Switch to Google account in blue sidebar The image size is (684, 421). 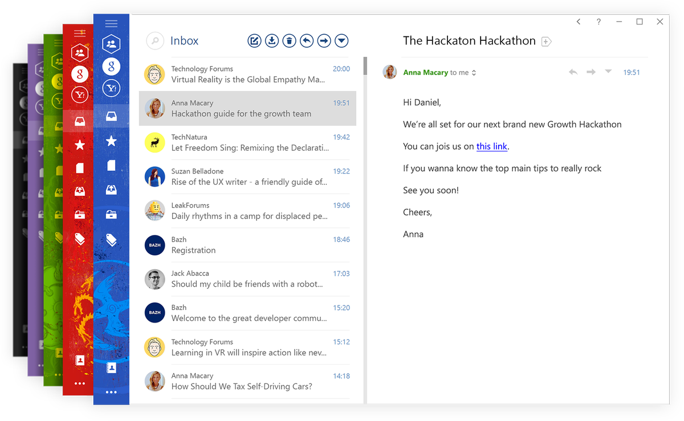pos(111,67)
